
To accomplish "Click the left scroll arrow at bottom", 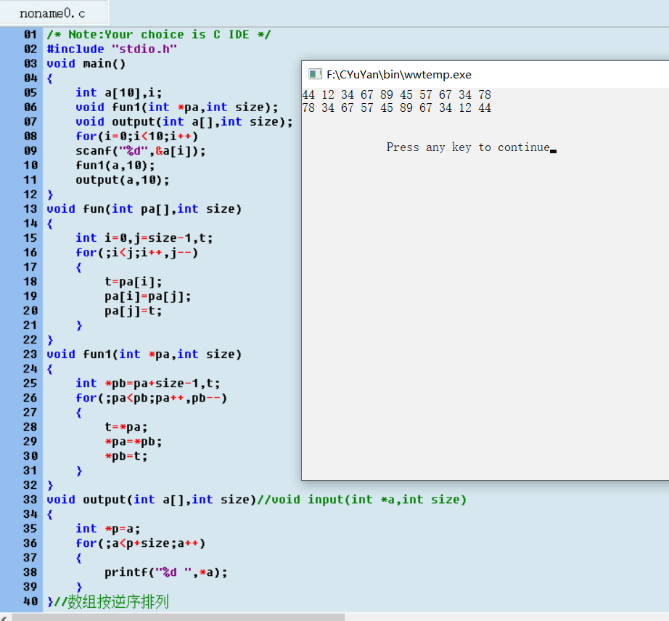I will [x=4, y=617].
